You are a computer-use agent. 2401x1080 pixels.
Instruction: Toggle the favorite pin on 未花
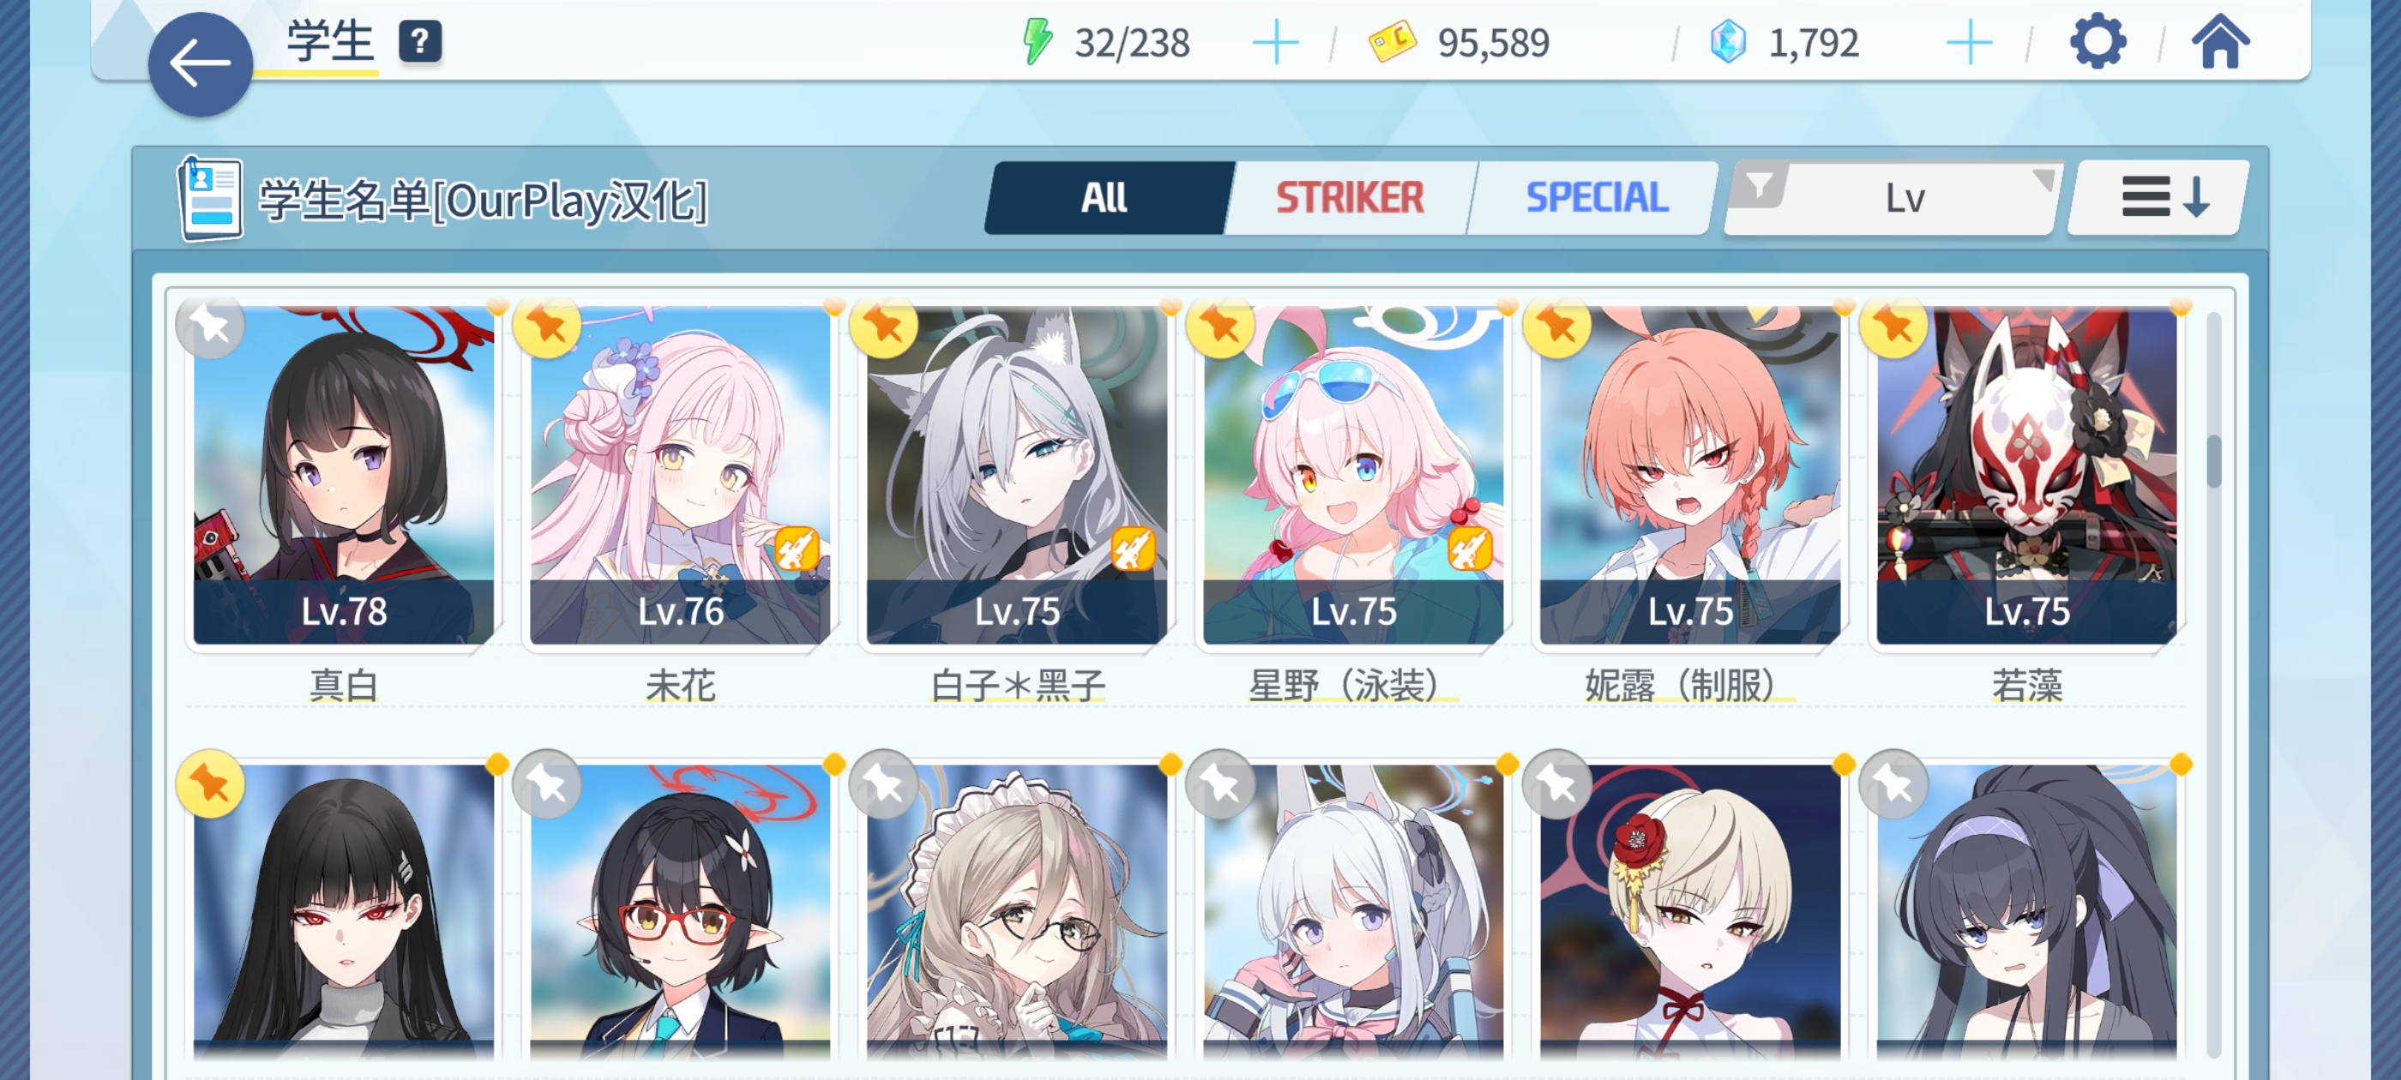547,327
